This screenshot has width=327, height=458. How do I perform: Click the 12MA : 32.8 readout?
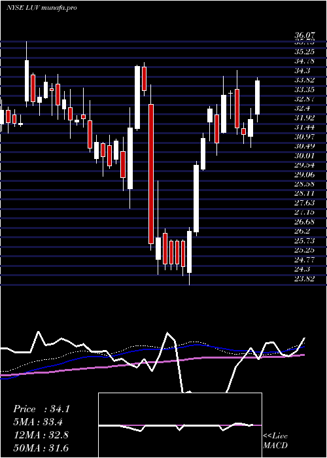pyautogui.click(x=41, y=434)
